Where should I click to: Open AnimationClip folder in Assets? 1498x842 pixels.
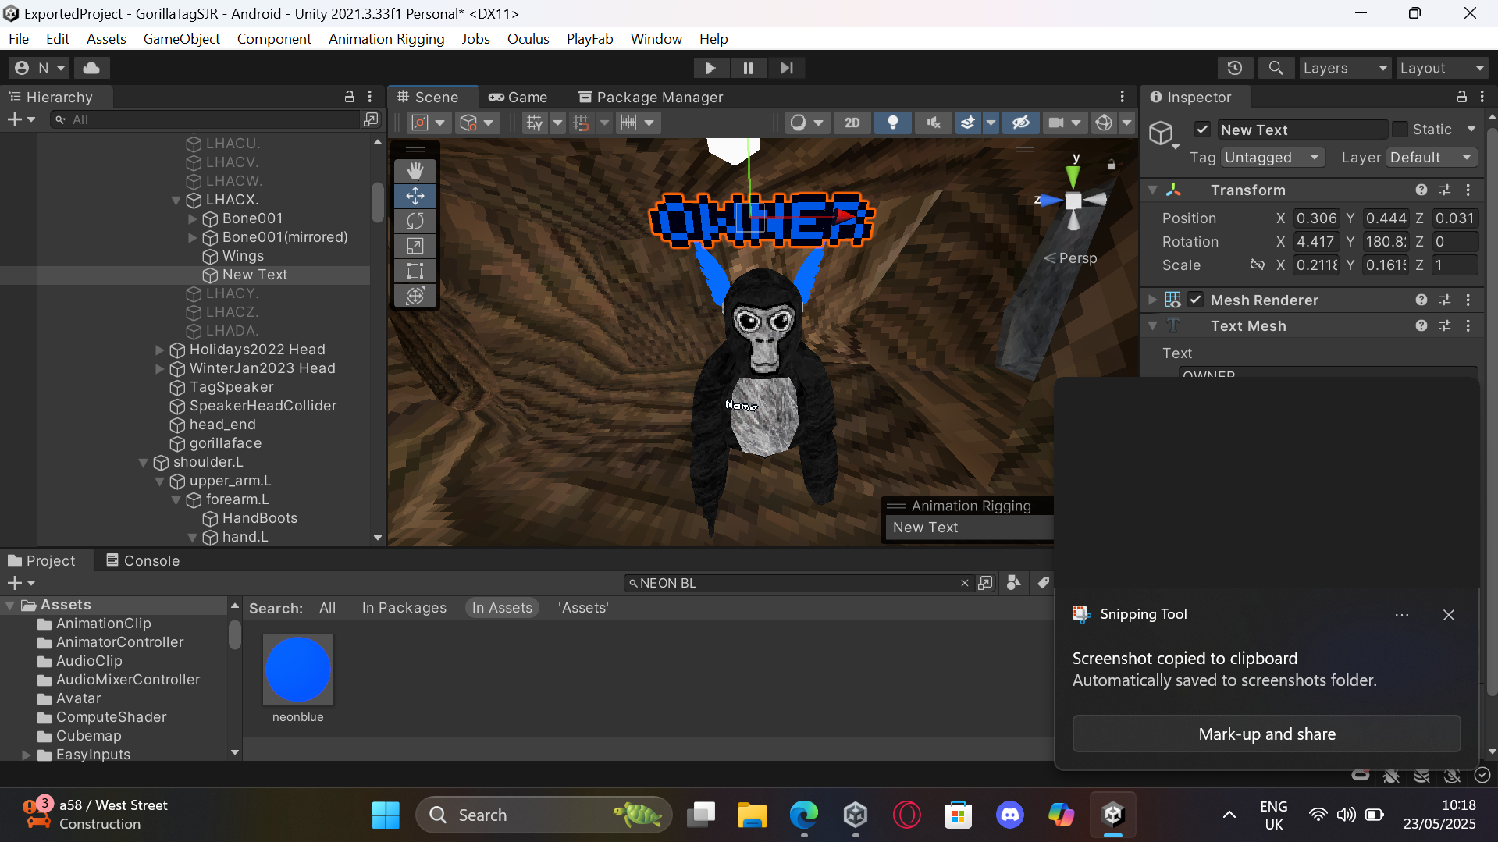point(103,624)
